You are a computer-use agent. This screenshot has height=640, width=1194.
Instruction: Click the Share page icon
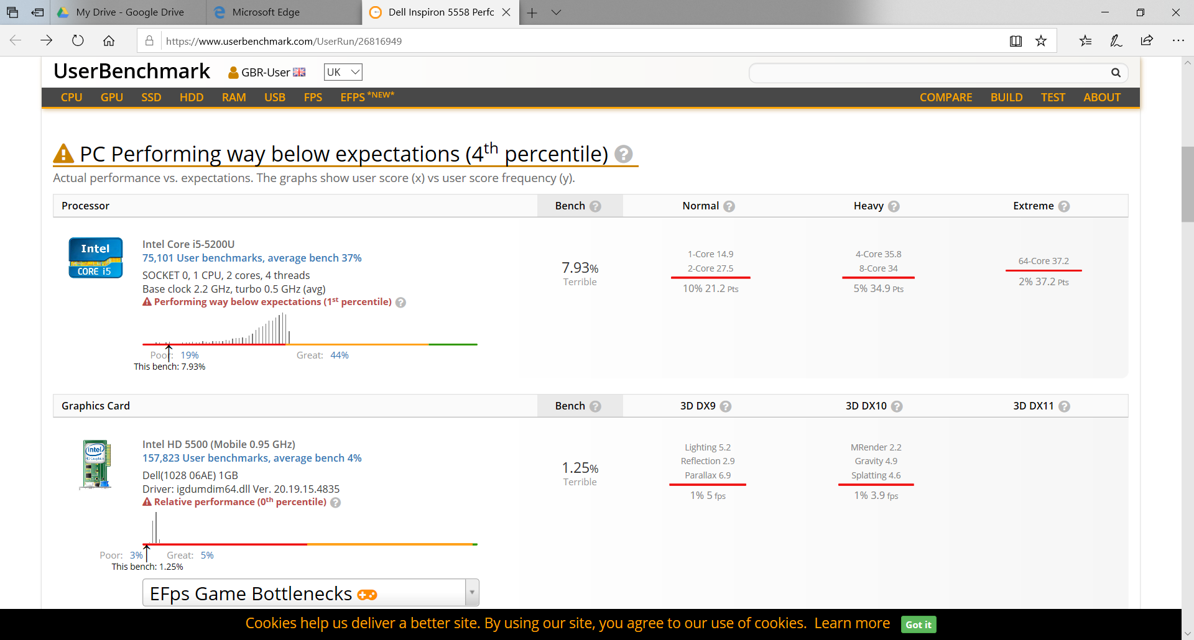(1147, 41)
